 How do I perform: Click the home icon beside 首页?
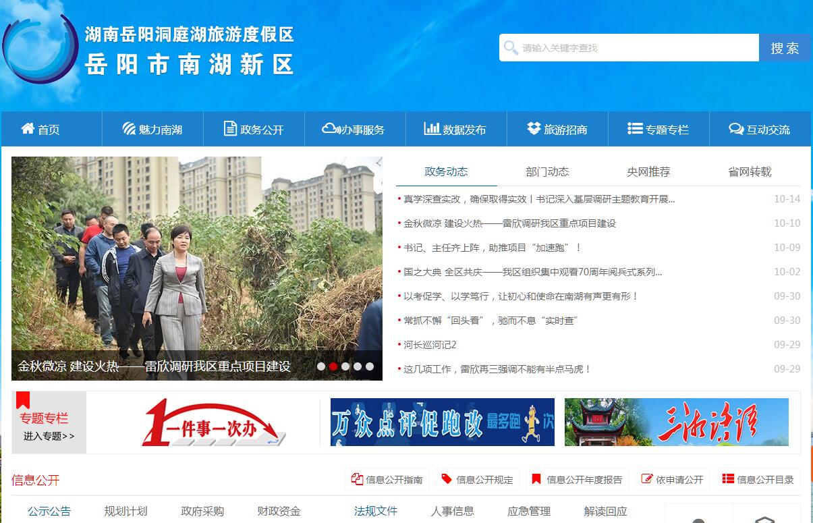coord(28,128)
